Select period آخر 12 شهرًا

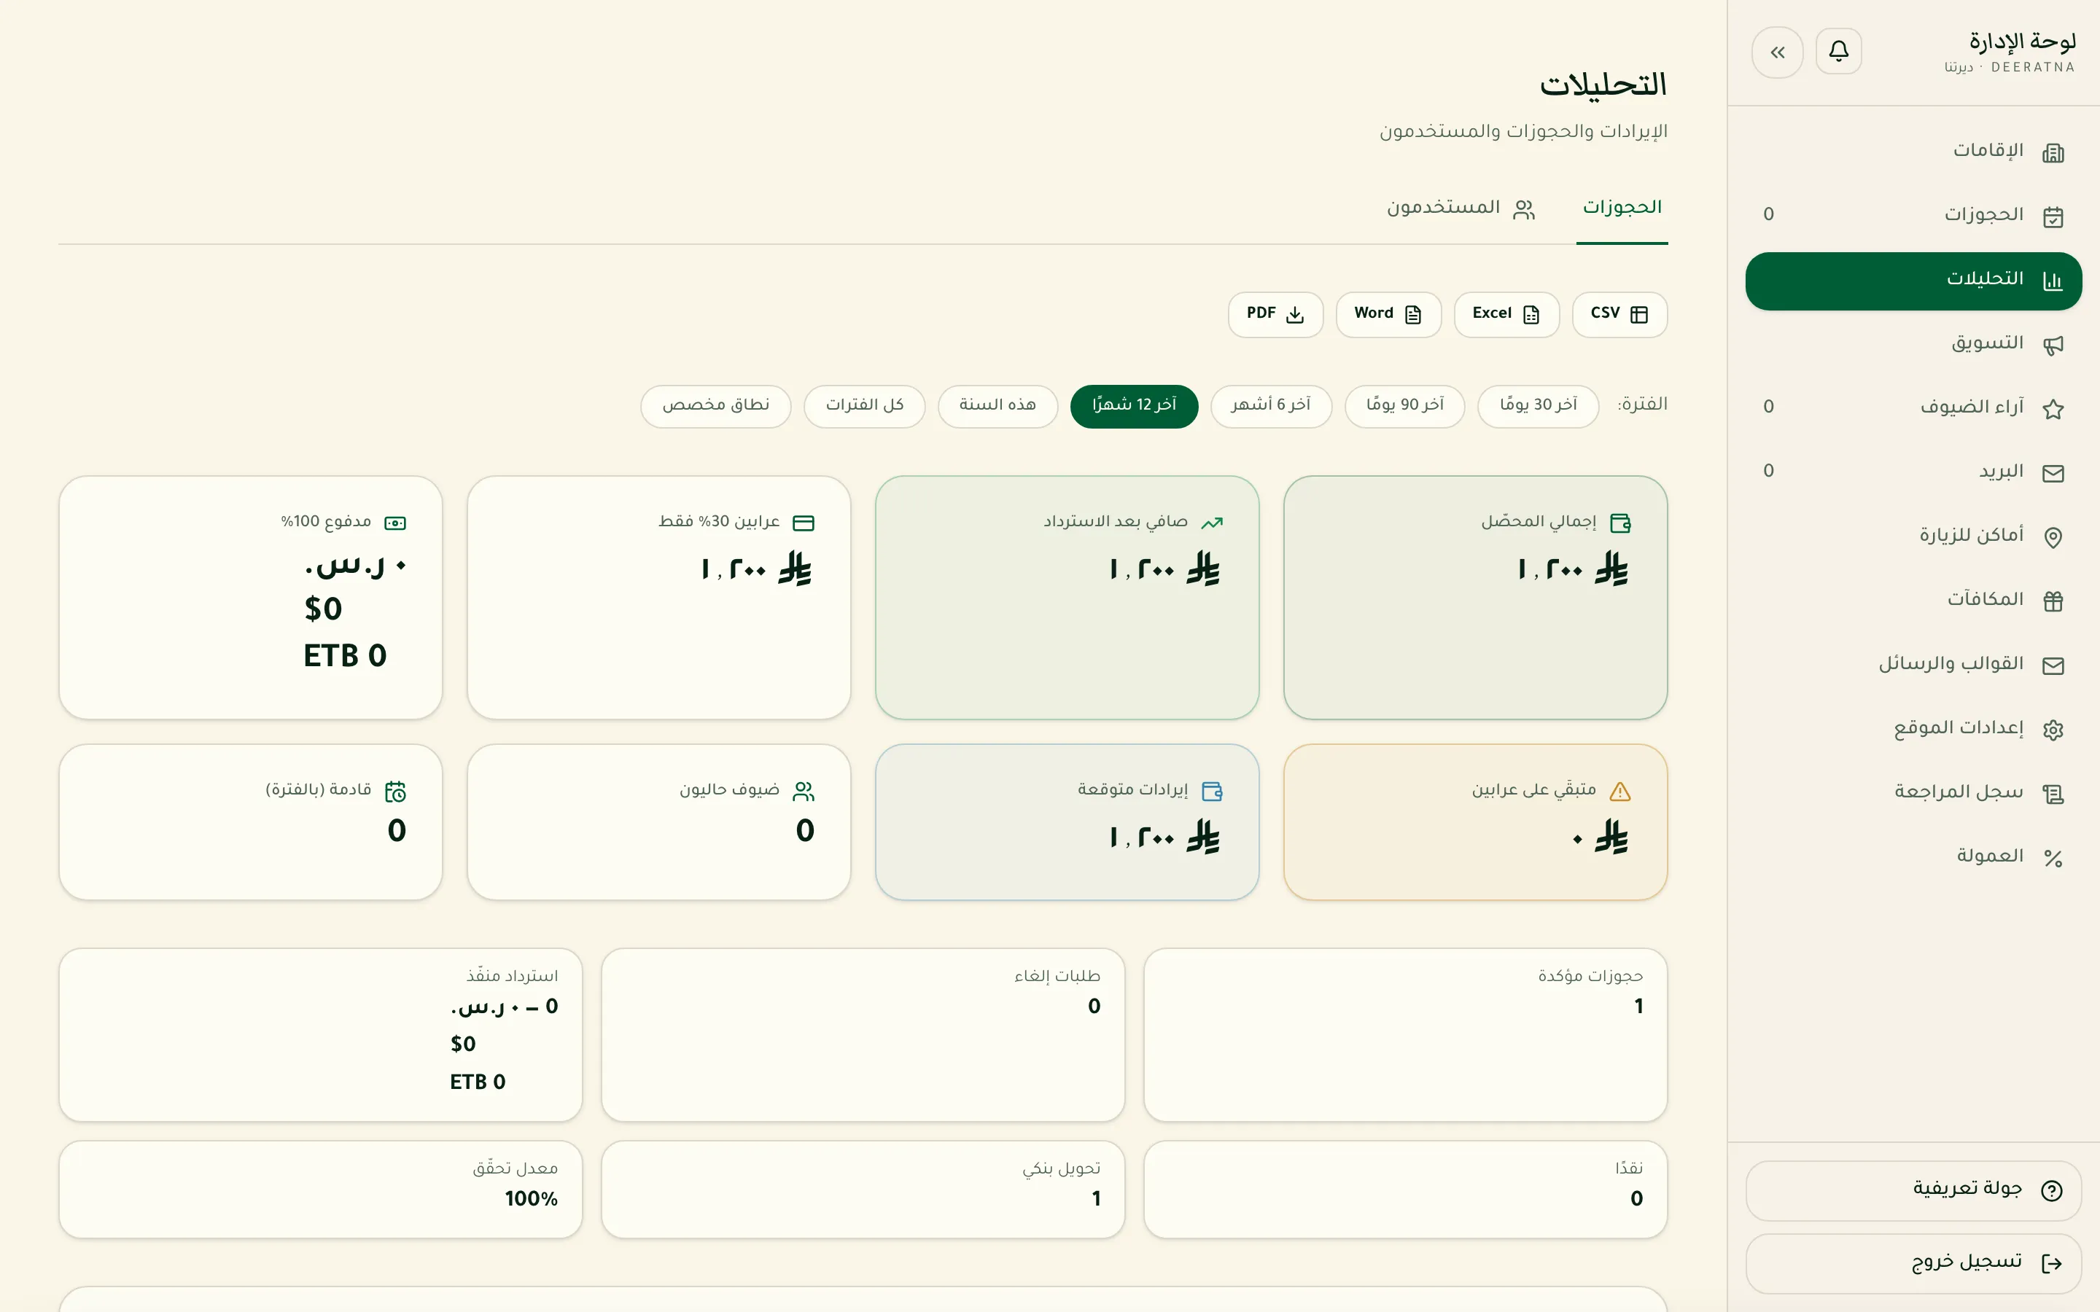click(x=1134, y=406)
